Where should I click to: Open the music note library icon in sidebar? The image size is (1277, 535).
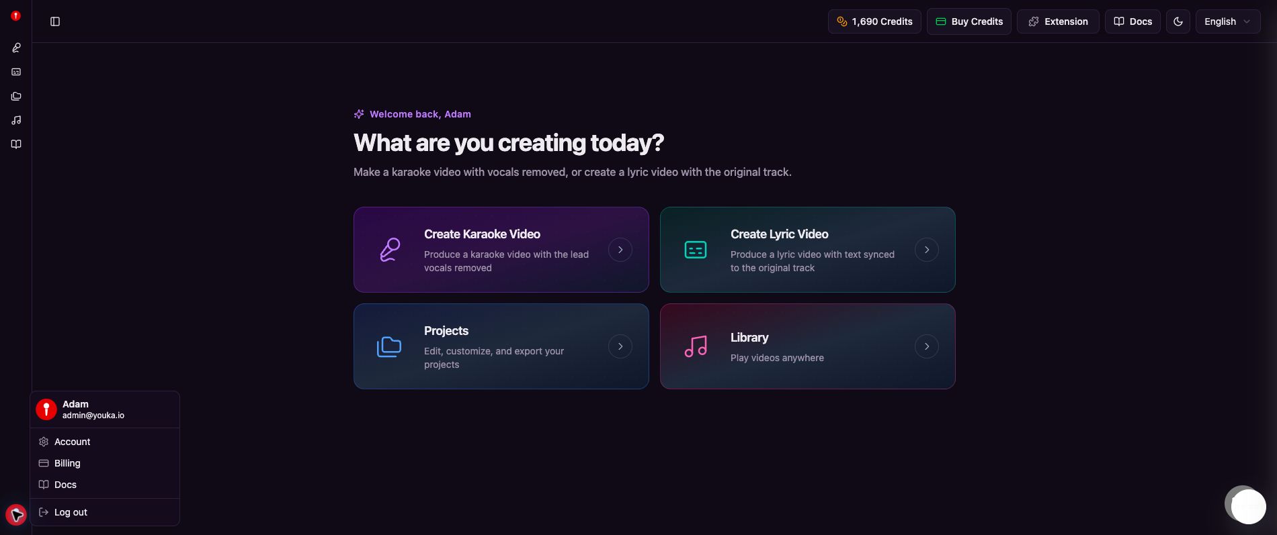click(x=16, y=120)
